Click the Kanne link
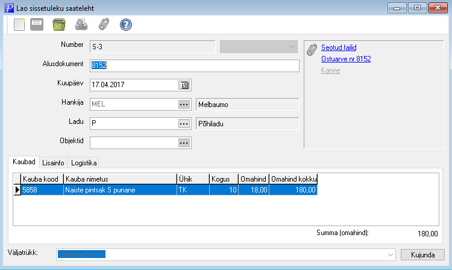Image resolution: width=452 pixels, height=270 pixels. (331, 70)
